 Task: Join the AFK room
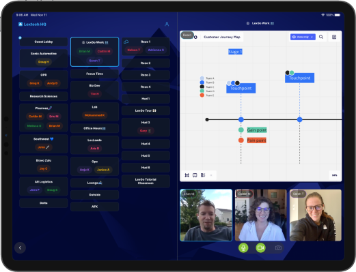94,207
